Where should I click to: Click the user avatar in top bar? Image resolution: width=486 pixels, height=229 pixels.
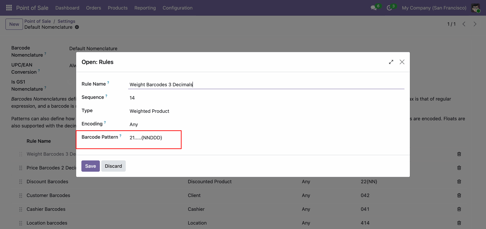pyautogui.click(x=475, y=8)
